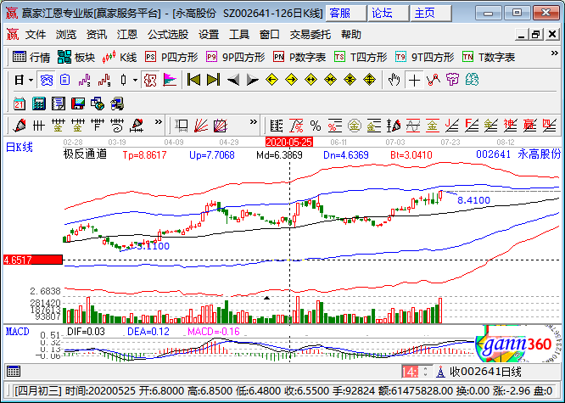This screenshot has width=565, height=403.
Task: Click the yellow diamond right-arrow icon
Action: point(291,80)
